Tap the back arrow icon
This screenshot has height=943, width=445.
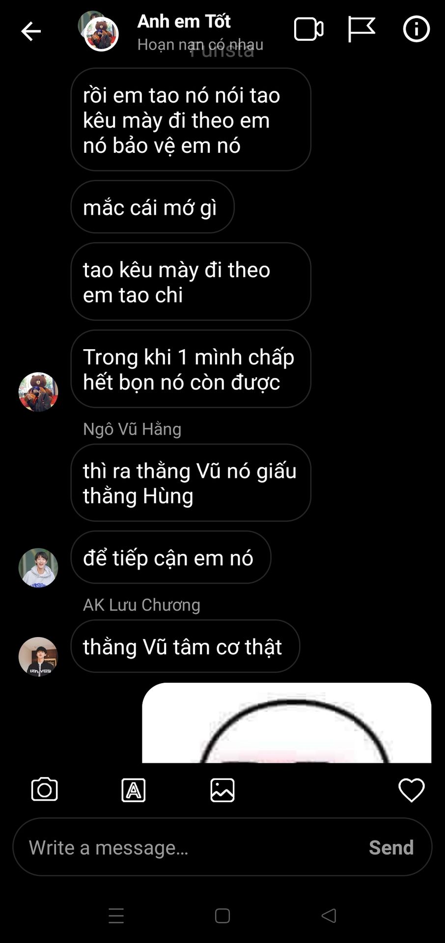point(30,31)
